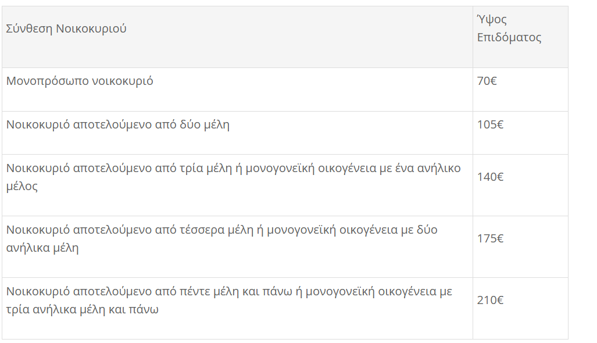597x343 pixels.
Task: Click the 105€ benefit amount
Action: tap(490, 124)
